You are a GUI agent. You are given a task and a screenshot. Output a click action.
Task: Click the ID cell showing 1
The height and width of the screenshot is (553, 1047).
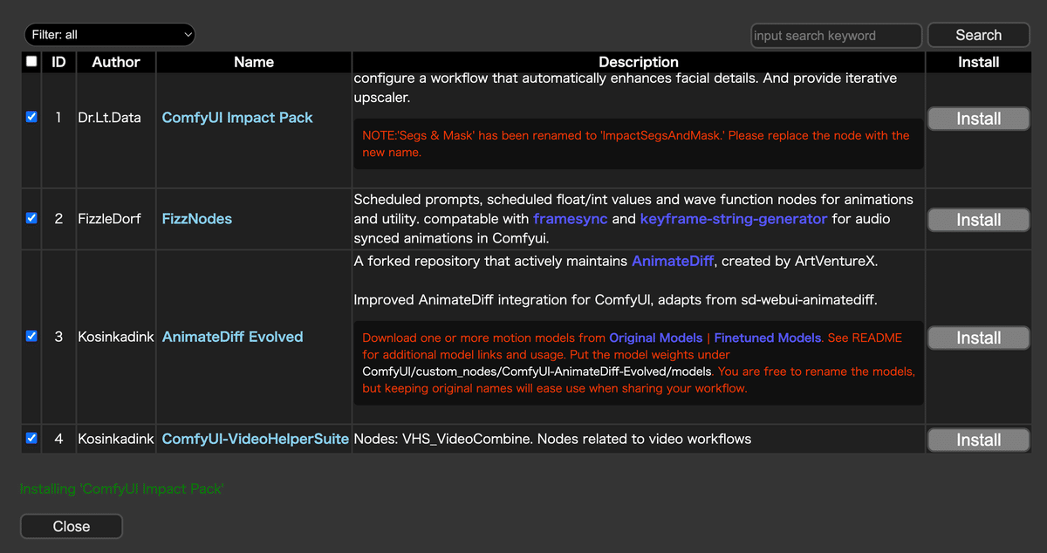pos(58,118)
